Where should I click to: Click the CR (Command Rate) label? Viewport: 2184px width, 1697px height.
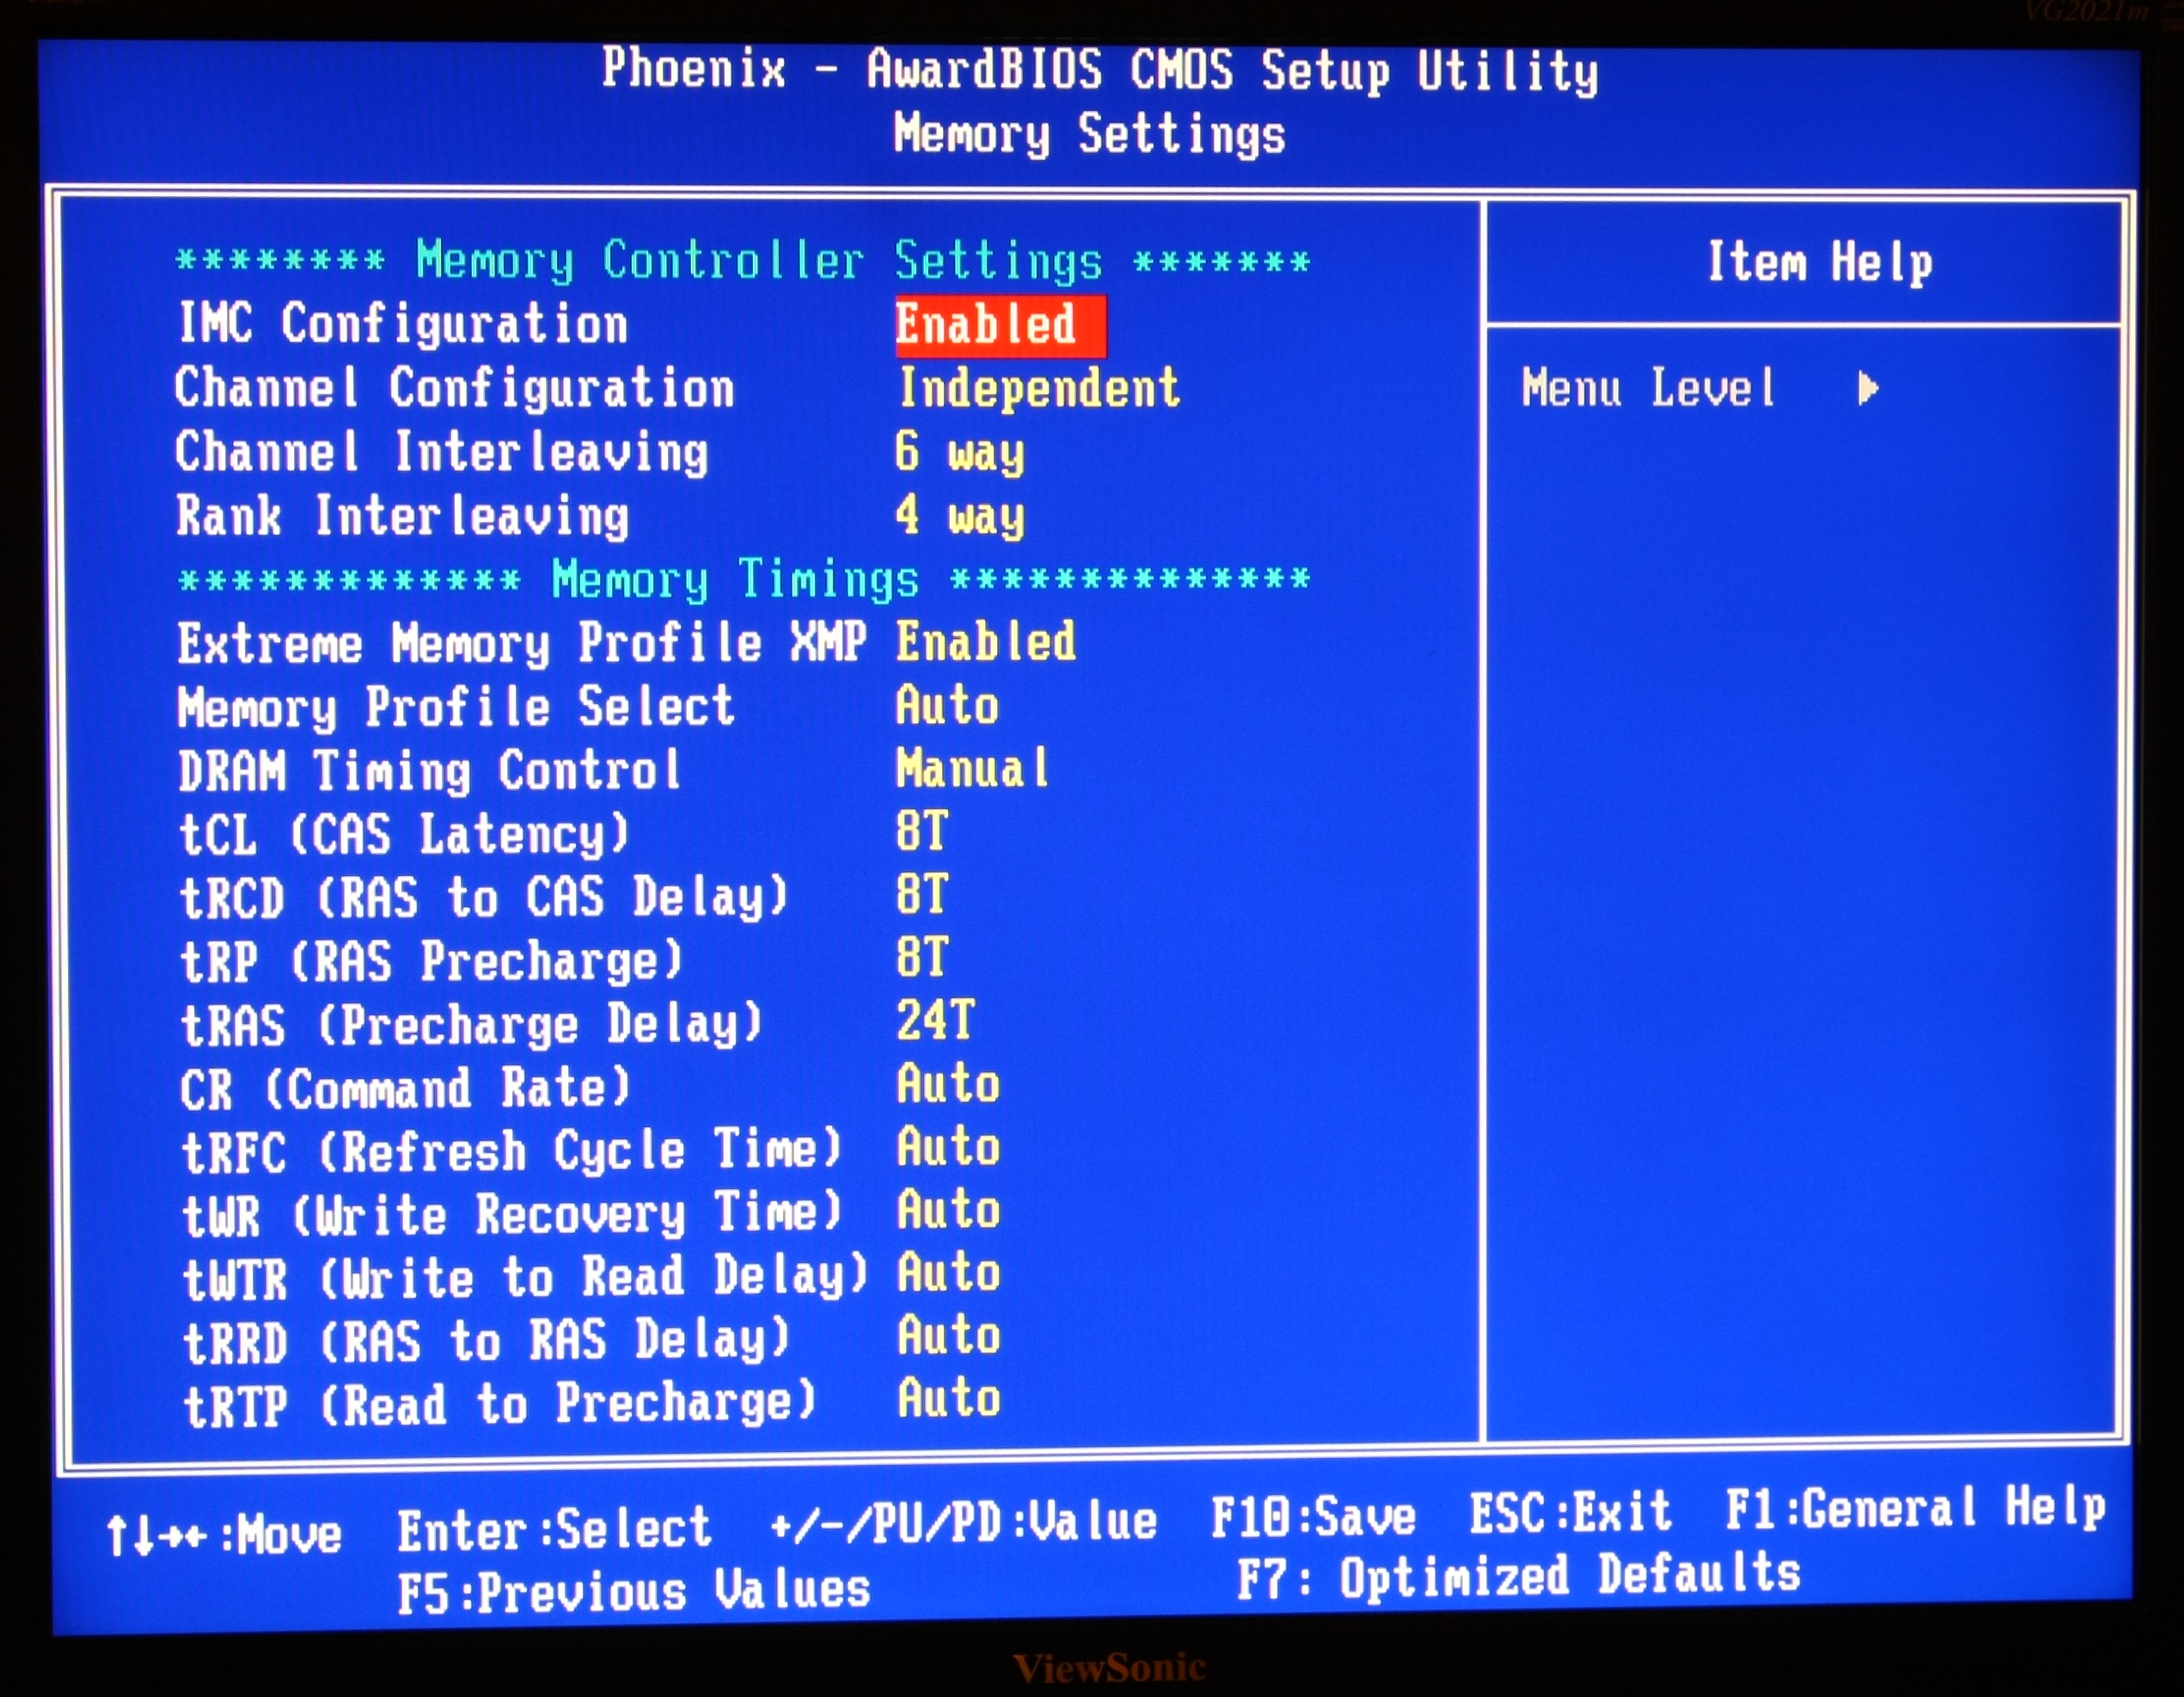pyautogui.click(x=405, y=1089)
